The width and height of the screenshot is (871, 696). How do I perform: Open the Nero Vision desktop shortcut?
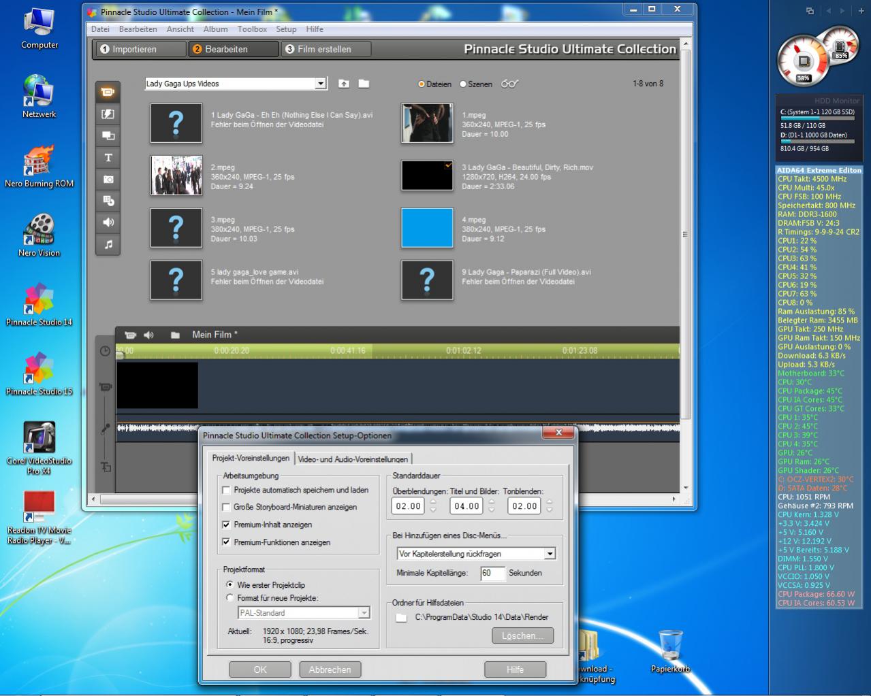[x=39, y=235]
